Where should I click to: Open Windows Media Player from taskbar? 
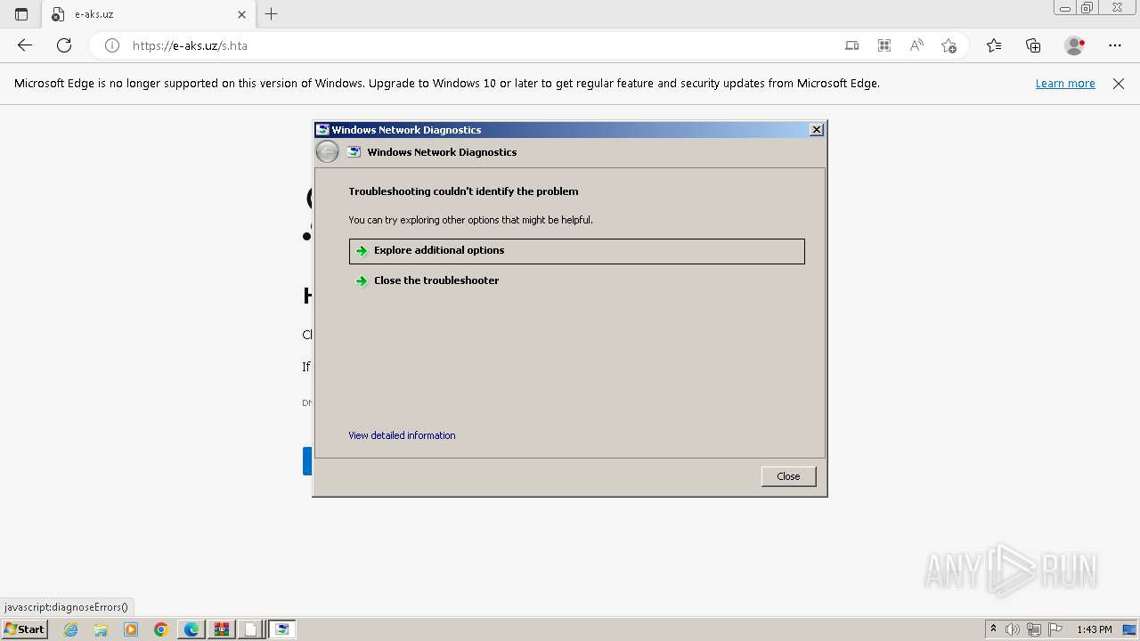click(131, 629)
